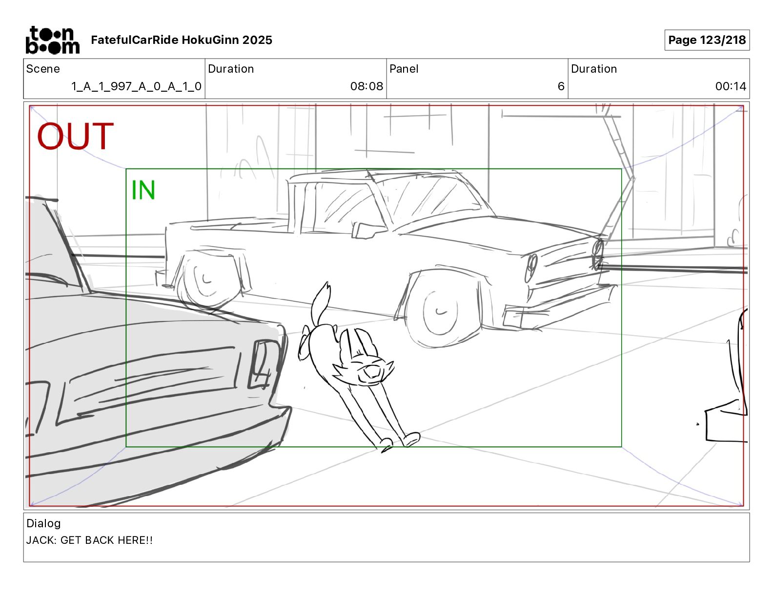Click the Toon Boom logo
773x597 pixels.
pyautogui.click(x=52, y=40)
